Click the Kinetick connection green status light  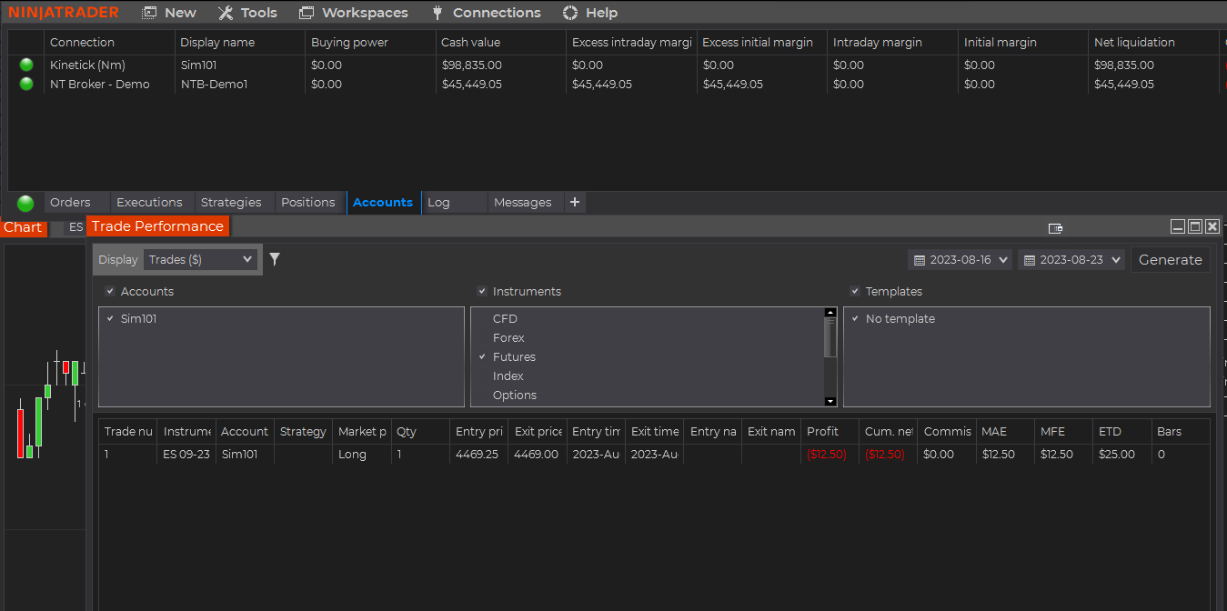(26, 65)
